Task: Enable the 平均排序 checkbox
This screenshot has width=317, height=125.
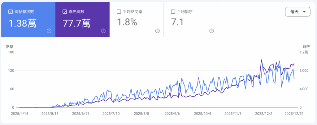Action: pos(173,12)
